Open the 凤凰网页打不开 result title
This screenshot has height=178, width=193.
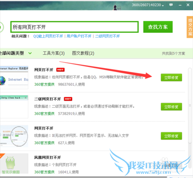47,158
